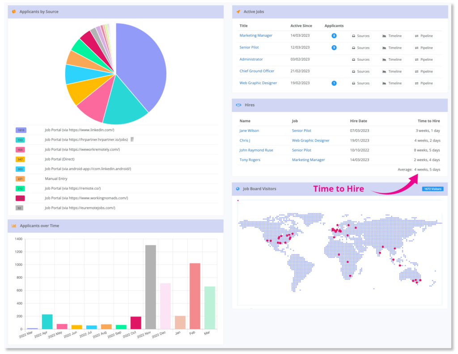Click the Active Jobs rocket icon
The width and height of the screenshot is (458, 354).
[238, 12]
